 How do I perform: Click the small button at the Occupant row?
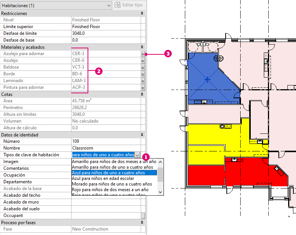click(x=143, y=216)
